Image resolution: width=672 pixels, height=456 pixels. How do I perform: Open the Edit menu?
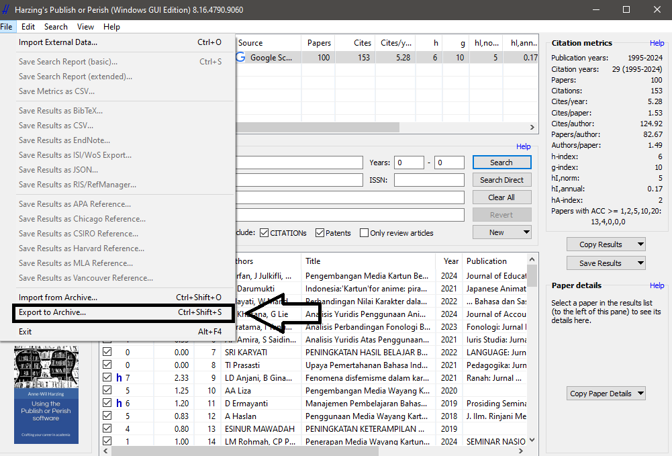coord(28,27)
